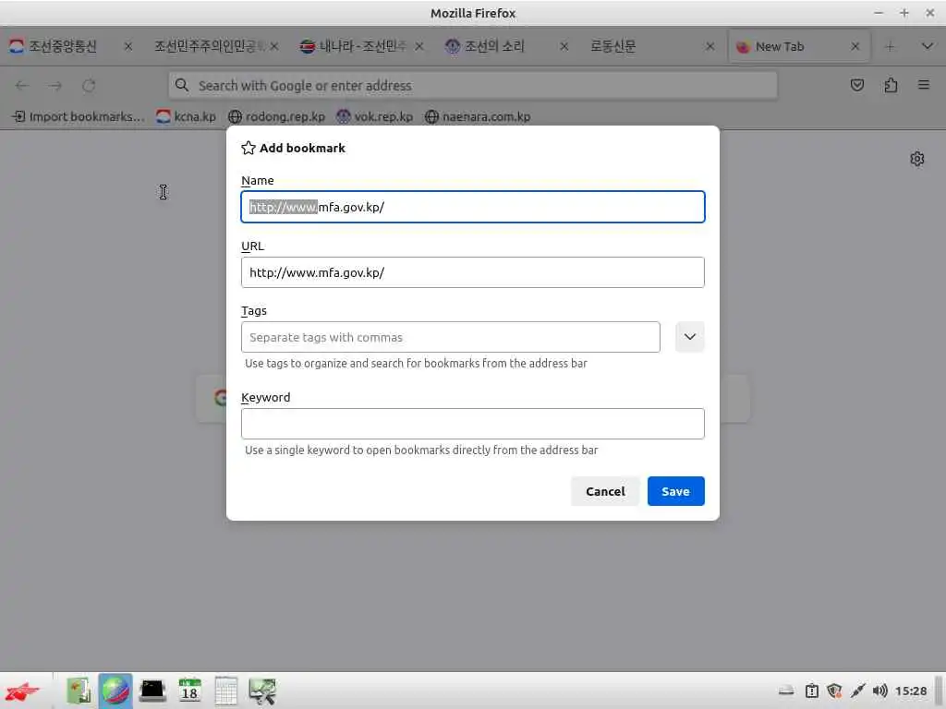Open the vok.rep.kp bookmark
Viewport: 946px width, 709px height.
tap(375, 117)
